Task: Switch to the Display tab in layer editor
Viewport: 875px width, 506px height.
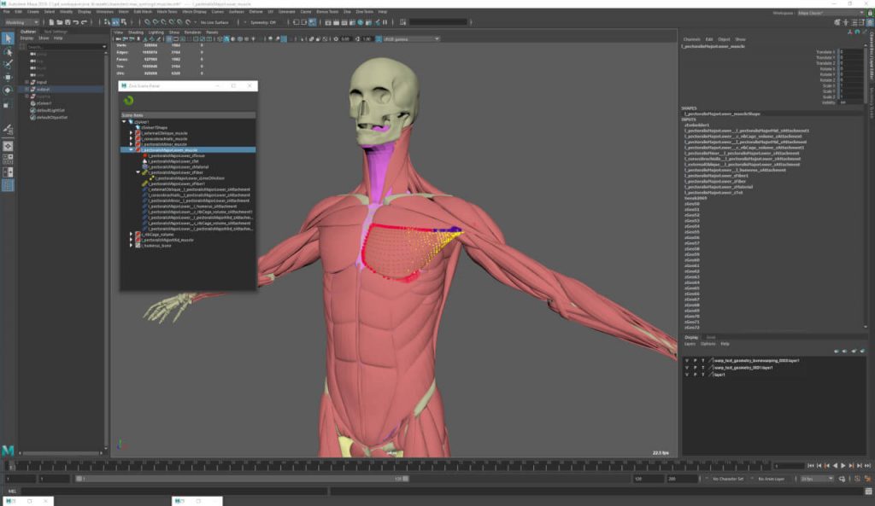Action: click(691, 337)
